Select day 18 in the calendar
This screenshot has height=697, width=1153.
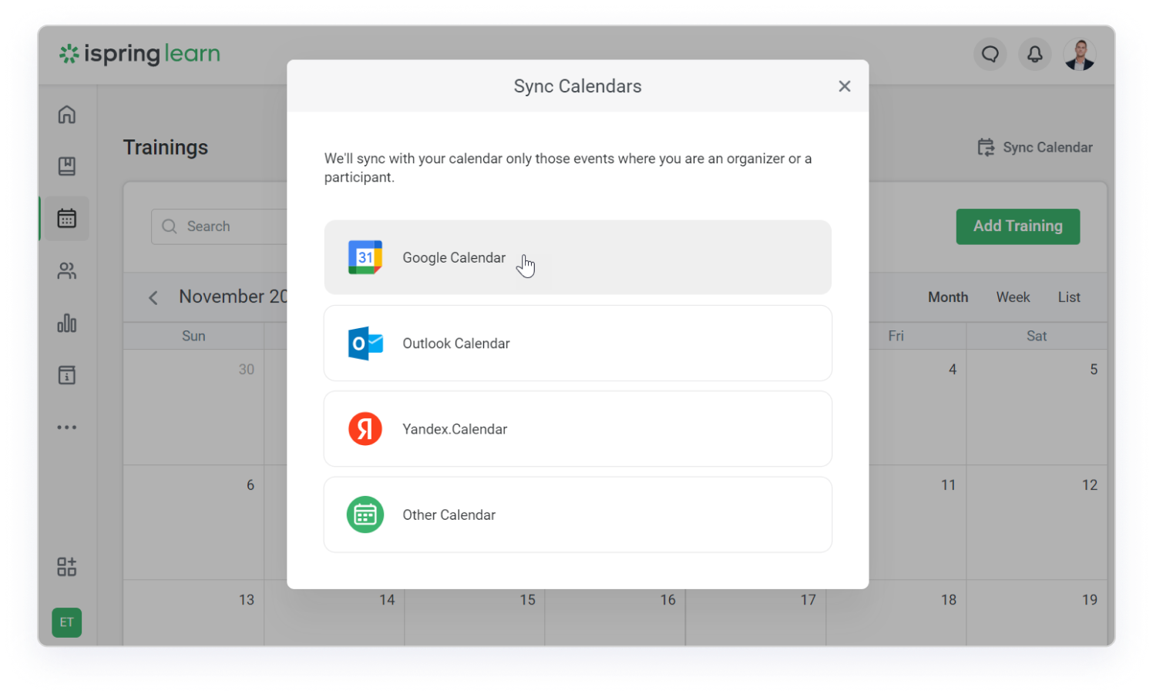[x=949, y=600]
